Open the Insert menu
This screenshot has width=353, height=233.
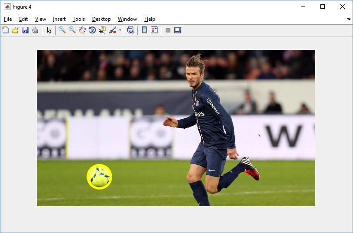[x=59, y=19]
